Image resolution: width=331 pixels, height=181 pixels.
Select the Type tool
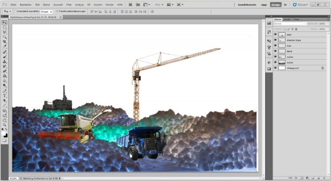(5, 95)
